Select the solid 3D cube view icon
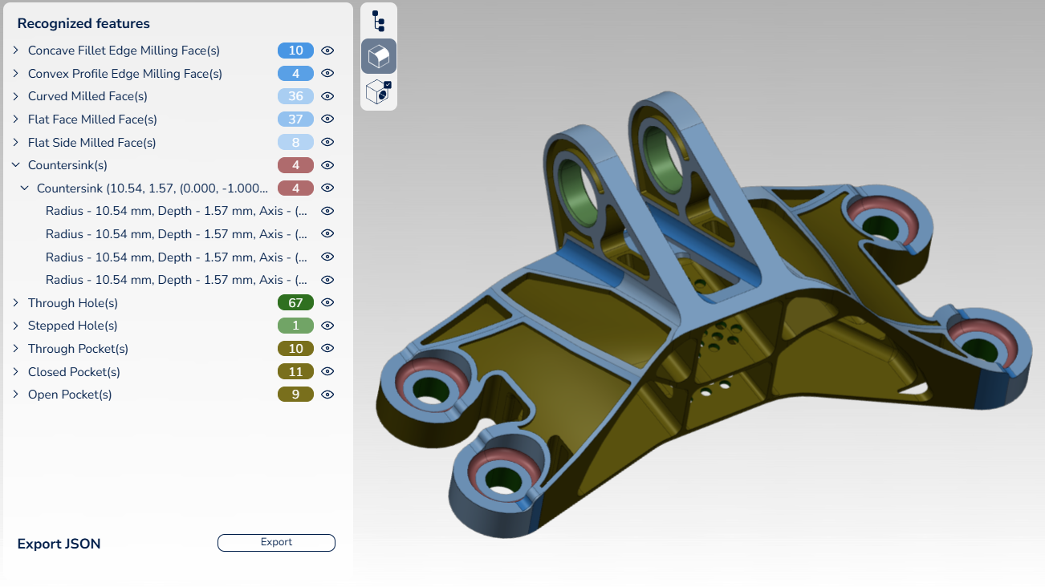Image resolution: width=1045 pixels, height=587 pixels. pyautogui.click(x=378, y=56)
